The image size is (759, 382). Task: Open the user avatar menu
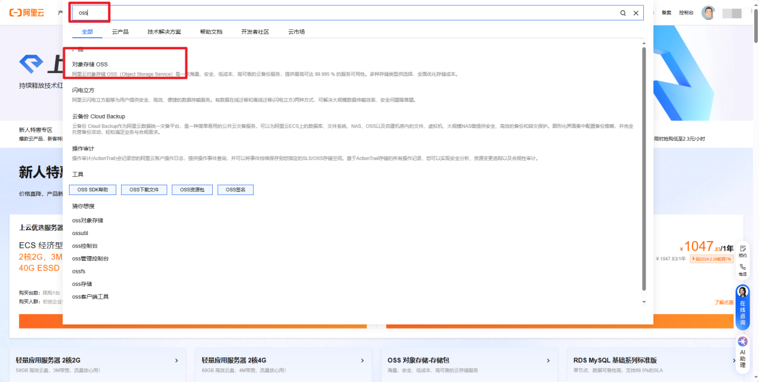pos(709,13)
